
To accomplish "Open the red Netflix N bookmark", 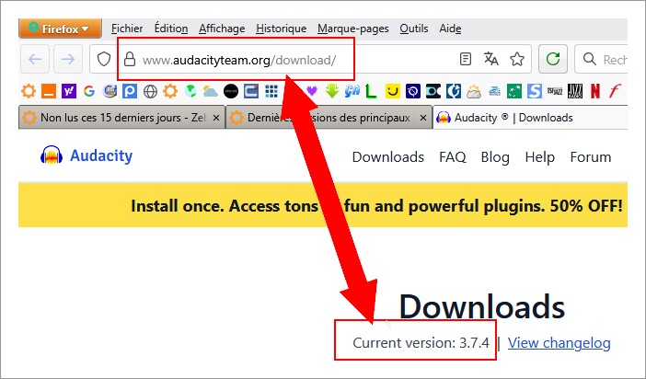I will [x=594, y=91].
